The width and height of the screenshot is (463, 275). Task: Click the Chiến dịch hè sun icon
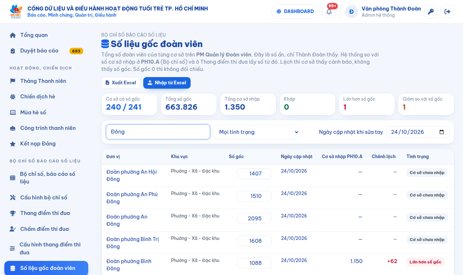(13, 97)
